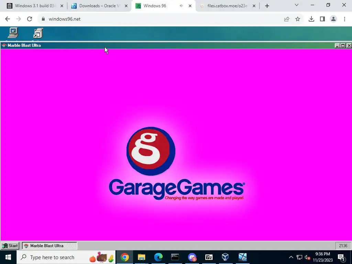
Task: Reload the windows96.net page
Action: [x=30, y=19]
